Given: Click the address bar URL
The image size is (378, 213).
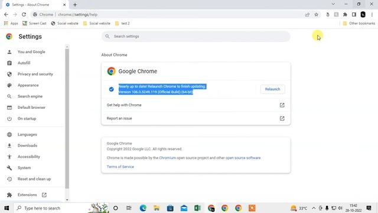Looking at the screenshot, I should pos(77,14).
